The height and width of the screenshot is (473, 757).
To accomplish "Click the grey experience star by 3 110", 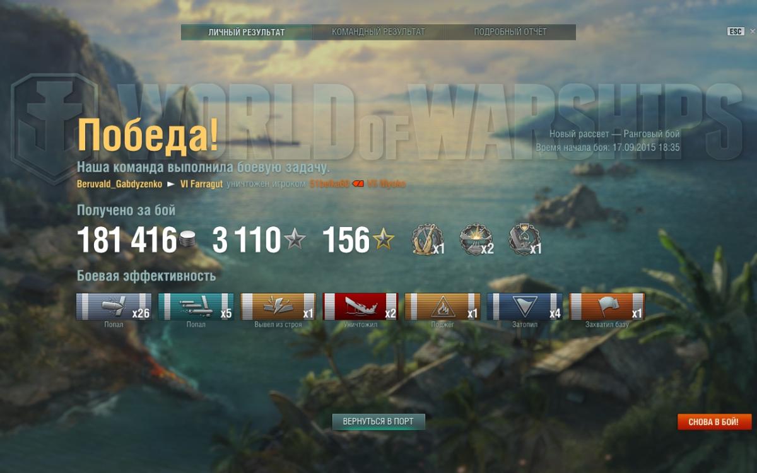I will click(294, 240).
